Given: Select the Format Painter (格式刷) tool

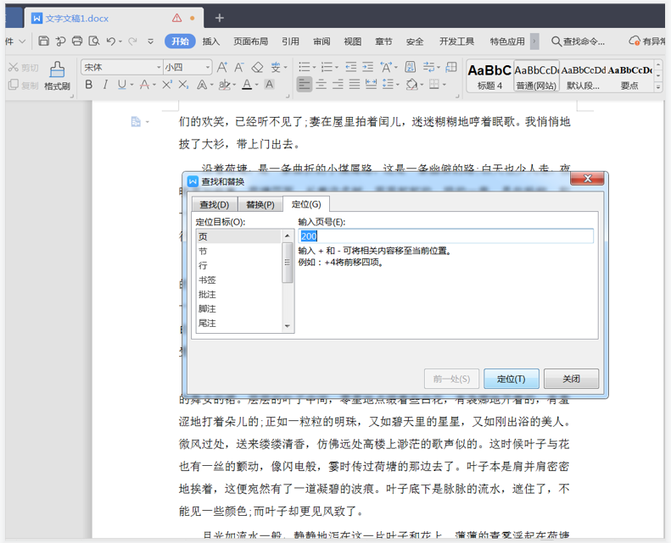Looking at the screenshot, I should 57,75.
